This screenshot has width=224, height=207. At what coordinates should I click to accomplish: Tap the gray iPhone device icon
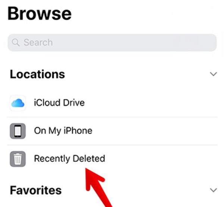click(18, 131)
